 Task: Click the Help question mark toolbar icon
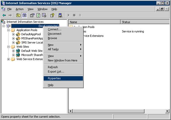click(x=52, y=15)
